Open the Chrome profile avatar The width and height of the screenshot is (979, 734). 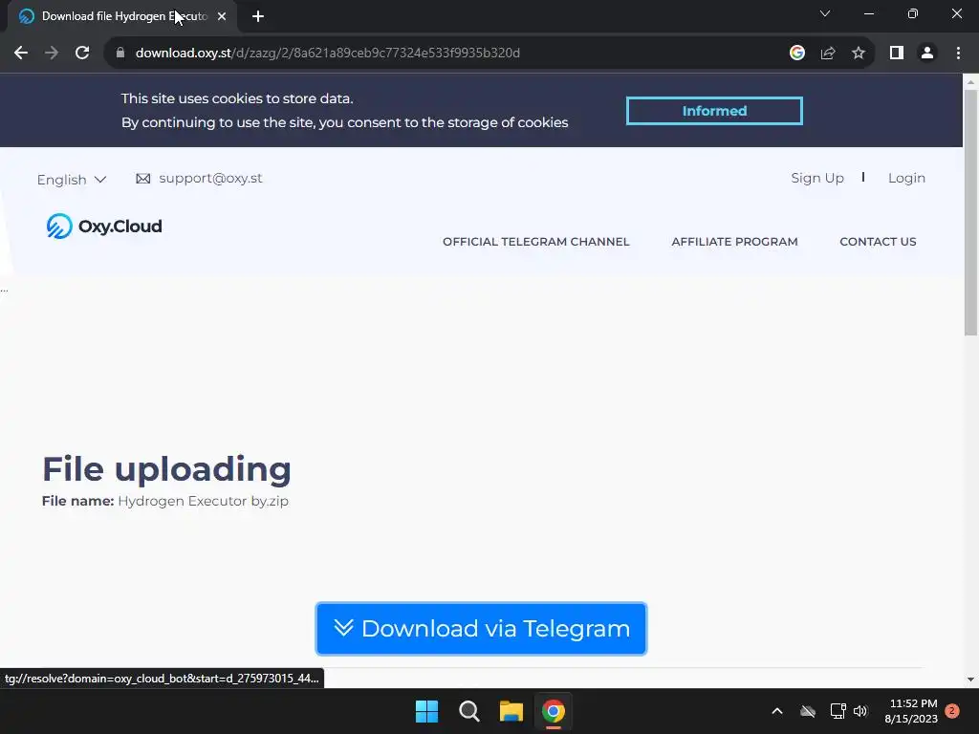click(927, 54)
